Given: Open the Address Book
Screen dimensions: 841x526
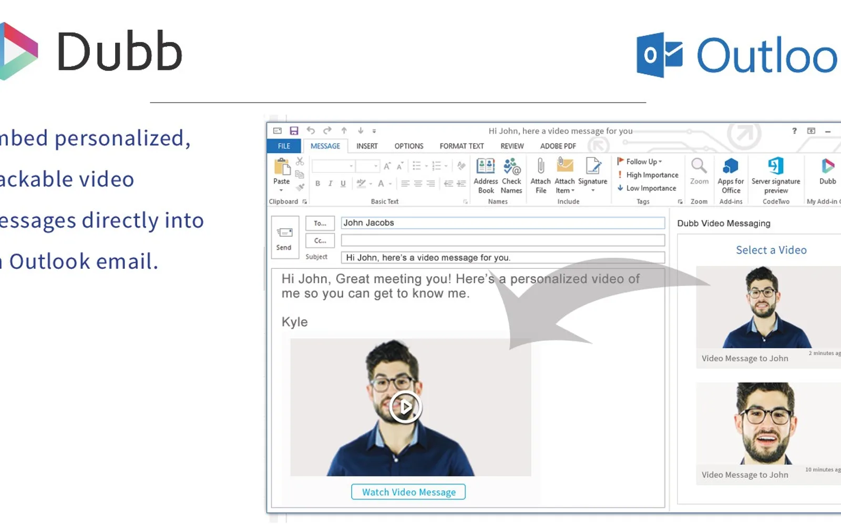Looking at the screenshot, I should (486, 176).
